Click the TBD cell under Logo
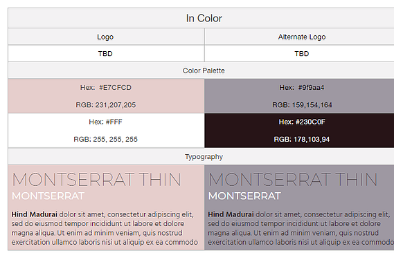Image resolution: width=394 pixels, height=262 pixels. tap(106, 54)
